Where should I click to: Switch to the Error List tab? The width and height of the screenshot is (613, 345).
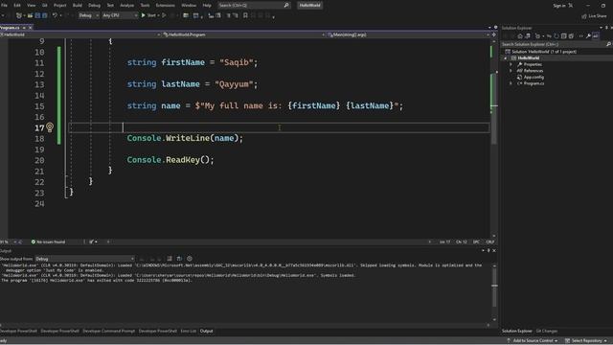pyautogui.click(x=188, y=331)
